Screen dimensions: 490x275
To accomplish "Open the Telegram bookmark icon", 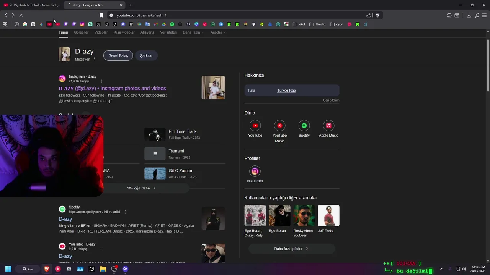I will (x=221, y=24).
